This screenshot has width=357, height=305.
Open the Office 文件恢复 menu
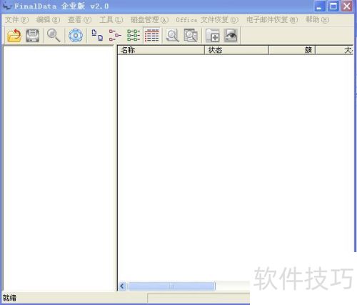pyautogui.click(x=207, y=20)
